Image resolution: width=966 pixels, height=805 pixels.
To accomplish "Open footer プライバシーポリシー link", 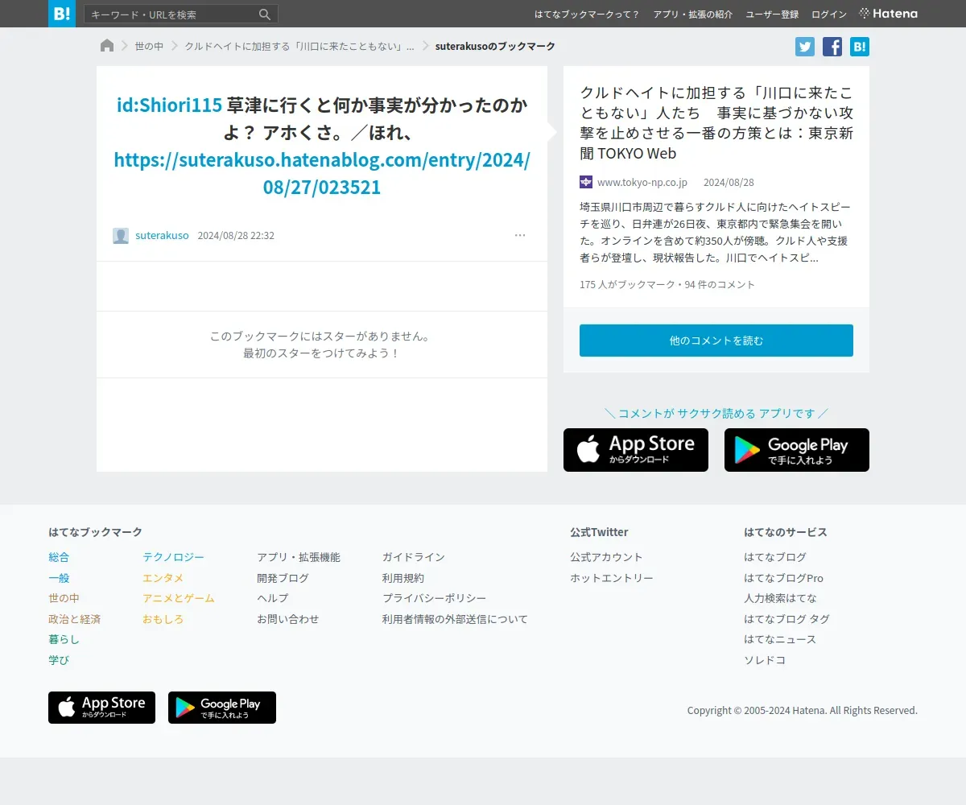I will click(434, 598).
